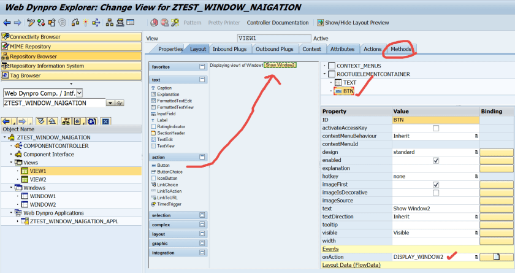Image resolution: width=515 pixels, height=273 pixels.
Task: Collapse the action element palette group
Action: (x=202, y=157)
